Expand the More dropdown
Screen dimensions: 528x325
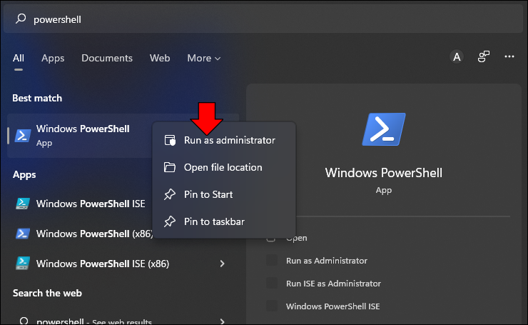pyautogui.click(x=204, y=58)
